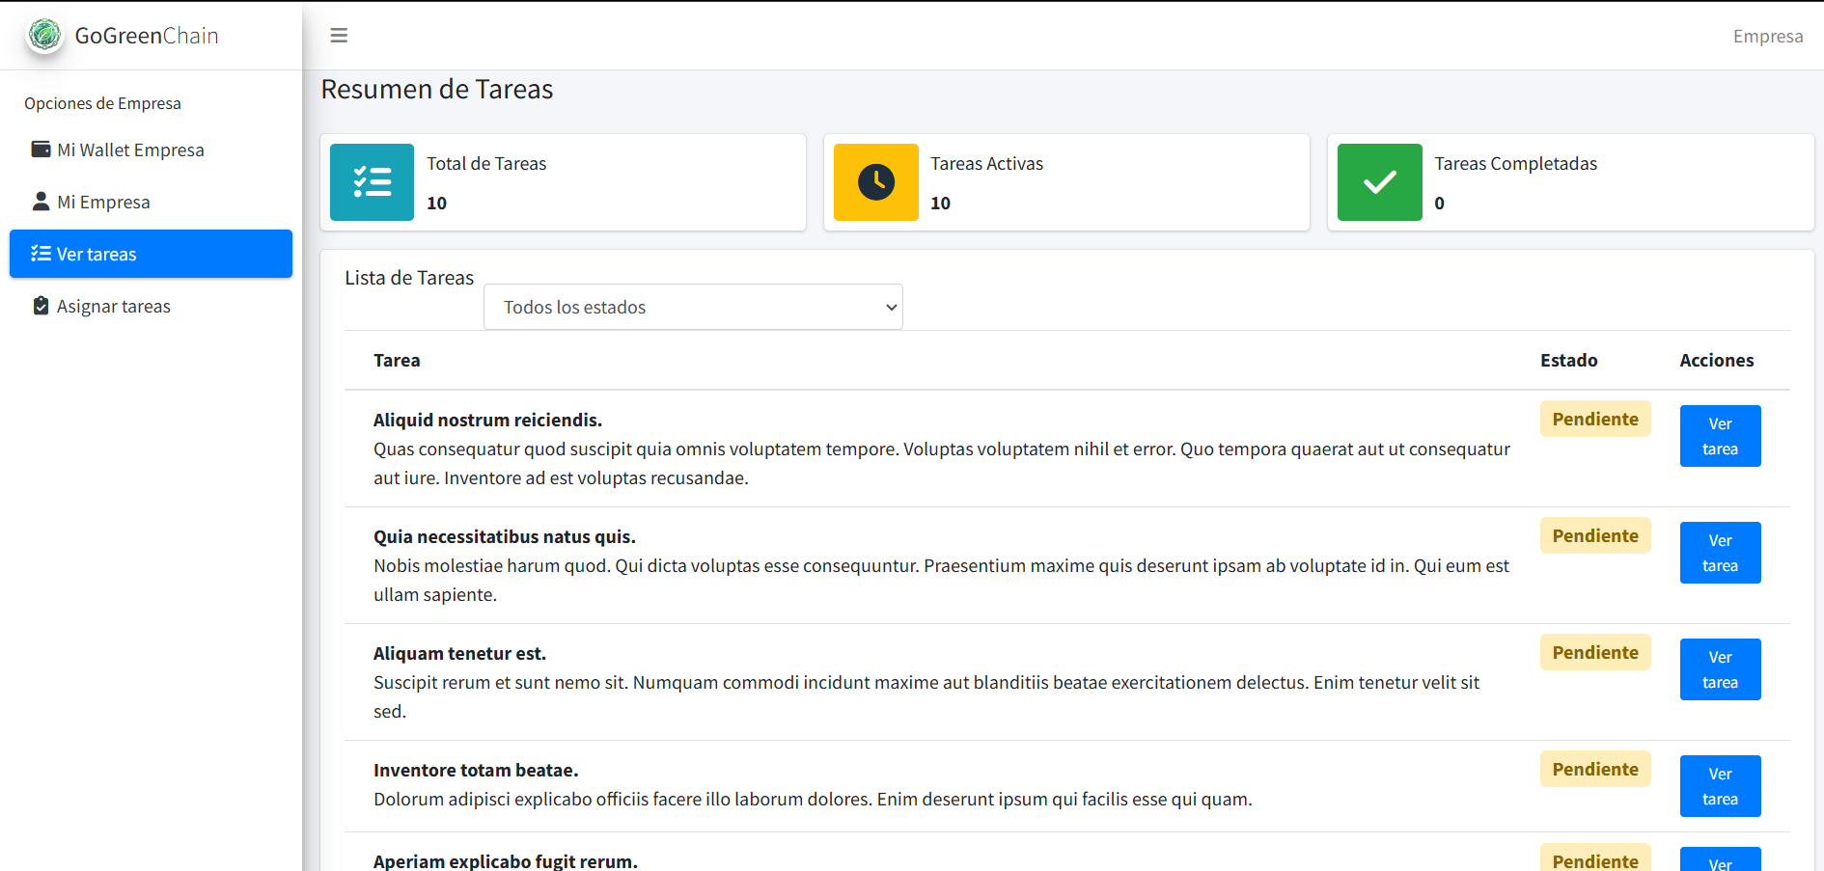1824x871 pixels.
Task: Click the task list icon beside Ver tareas
Action: pos(41,254)
